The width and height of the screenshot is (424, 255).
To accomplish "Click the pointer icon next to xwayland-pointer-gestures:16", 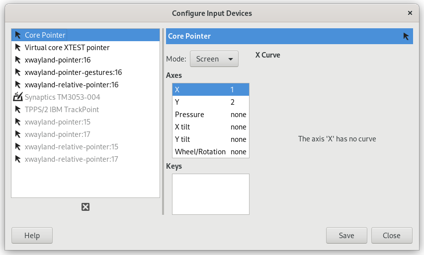I will tap(18, 72).
